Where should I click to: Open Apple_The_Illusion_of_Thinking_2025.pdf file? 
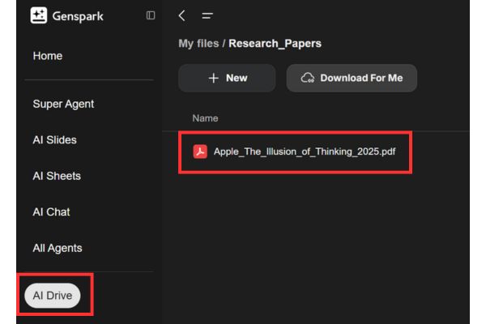click(304, 151)
